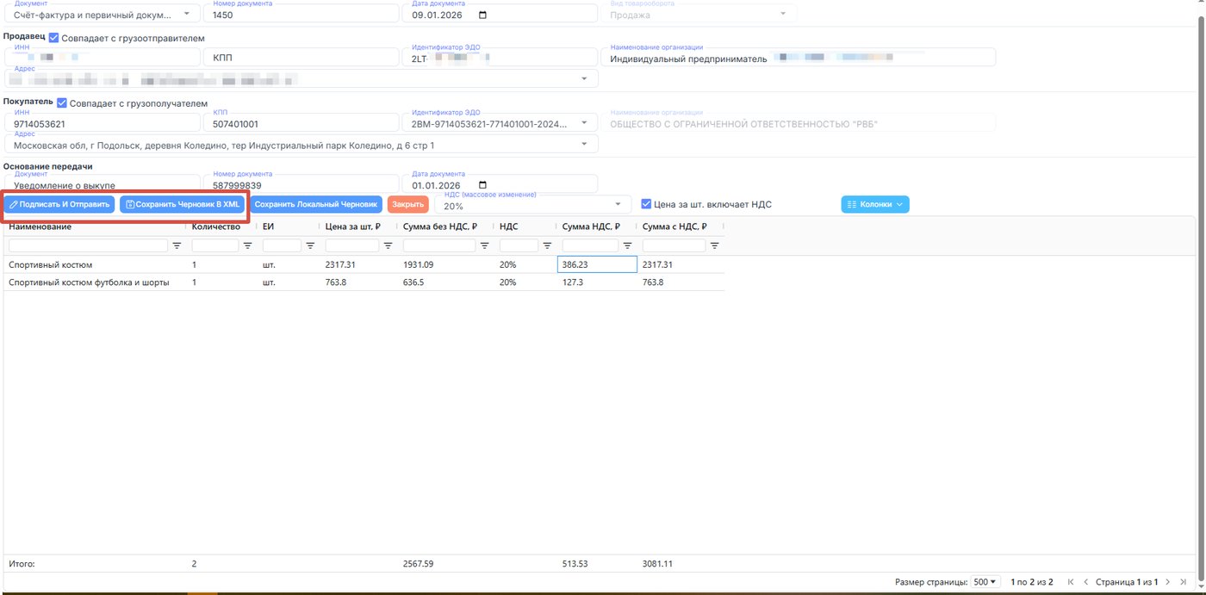Open page size 500 selector
The width and height of the screenshot is (1206, 595).
click(985, 582)
